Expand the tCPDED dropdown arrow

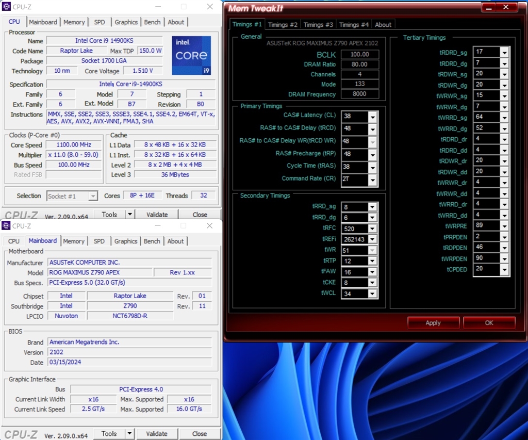(504, 269)
